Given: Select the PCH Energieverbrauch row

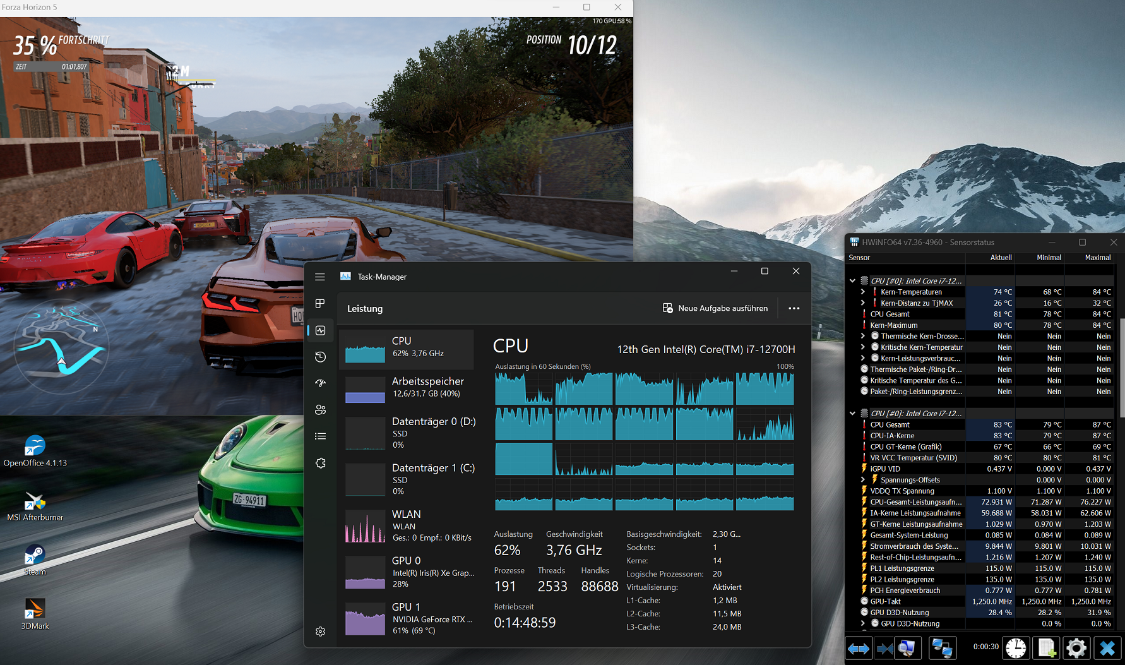Looking at the screenshot, I should coord(980,590).
